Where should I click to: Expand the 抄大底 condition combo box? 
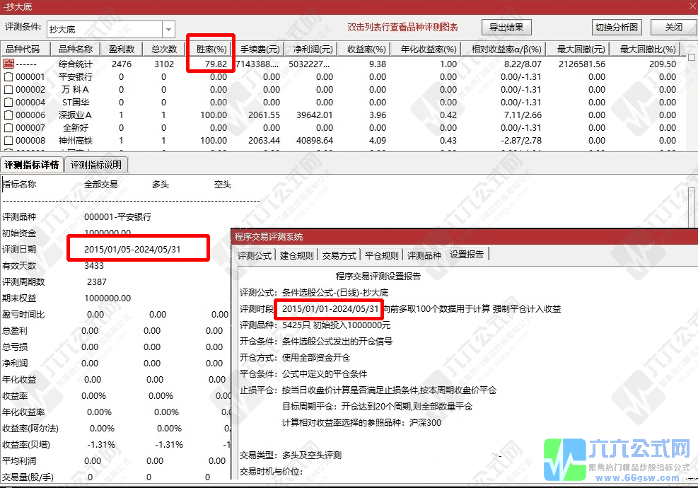(x=168, y=29)
